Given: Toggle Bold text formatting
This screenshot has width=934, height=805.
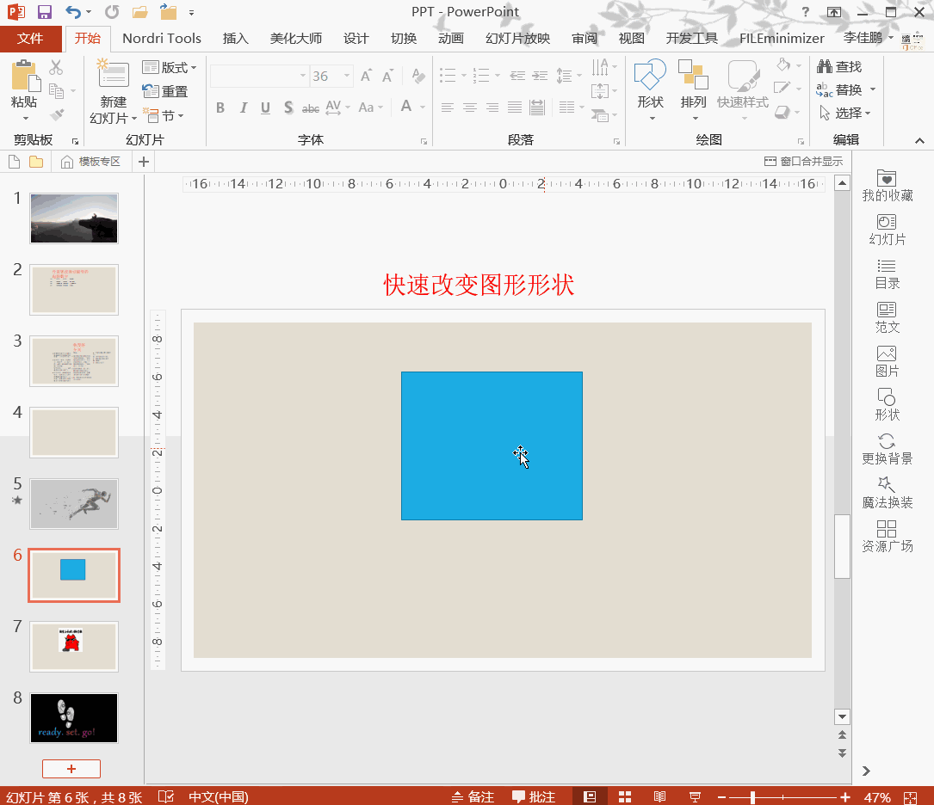Looking at the screenshot, I should pyautogui.click(x=220, y=108).
